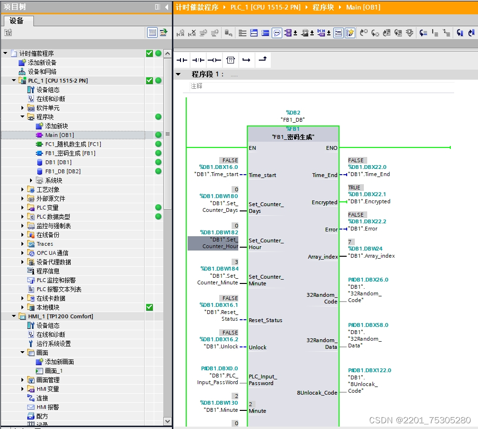The width and height of the screenshot is (478, 429).
Task: Open the tag information dropdown arrow
Action: point(312,33)
